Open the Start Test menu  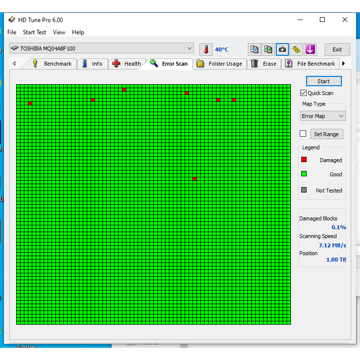point(34,32)
